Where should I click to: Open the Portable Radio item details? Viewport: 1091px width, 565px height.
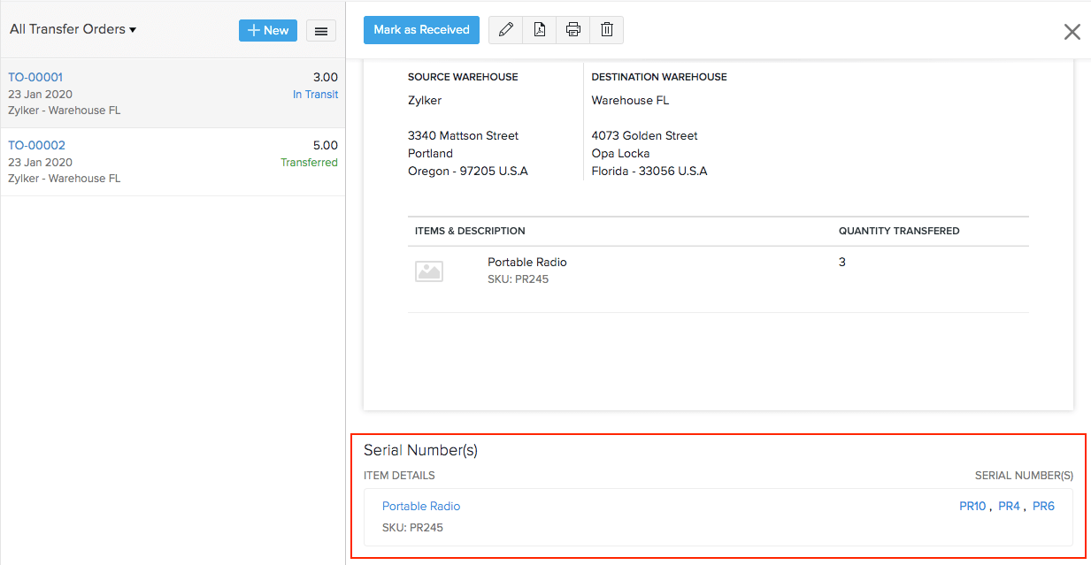[x=421, y=506]
